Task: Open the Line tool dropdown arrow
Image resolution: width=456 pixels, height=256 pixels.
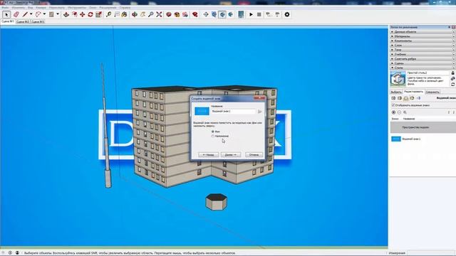Action: click(31, 14)
